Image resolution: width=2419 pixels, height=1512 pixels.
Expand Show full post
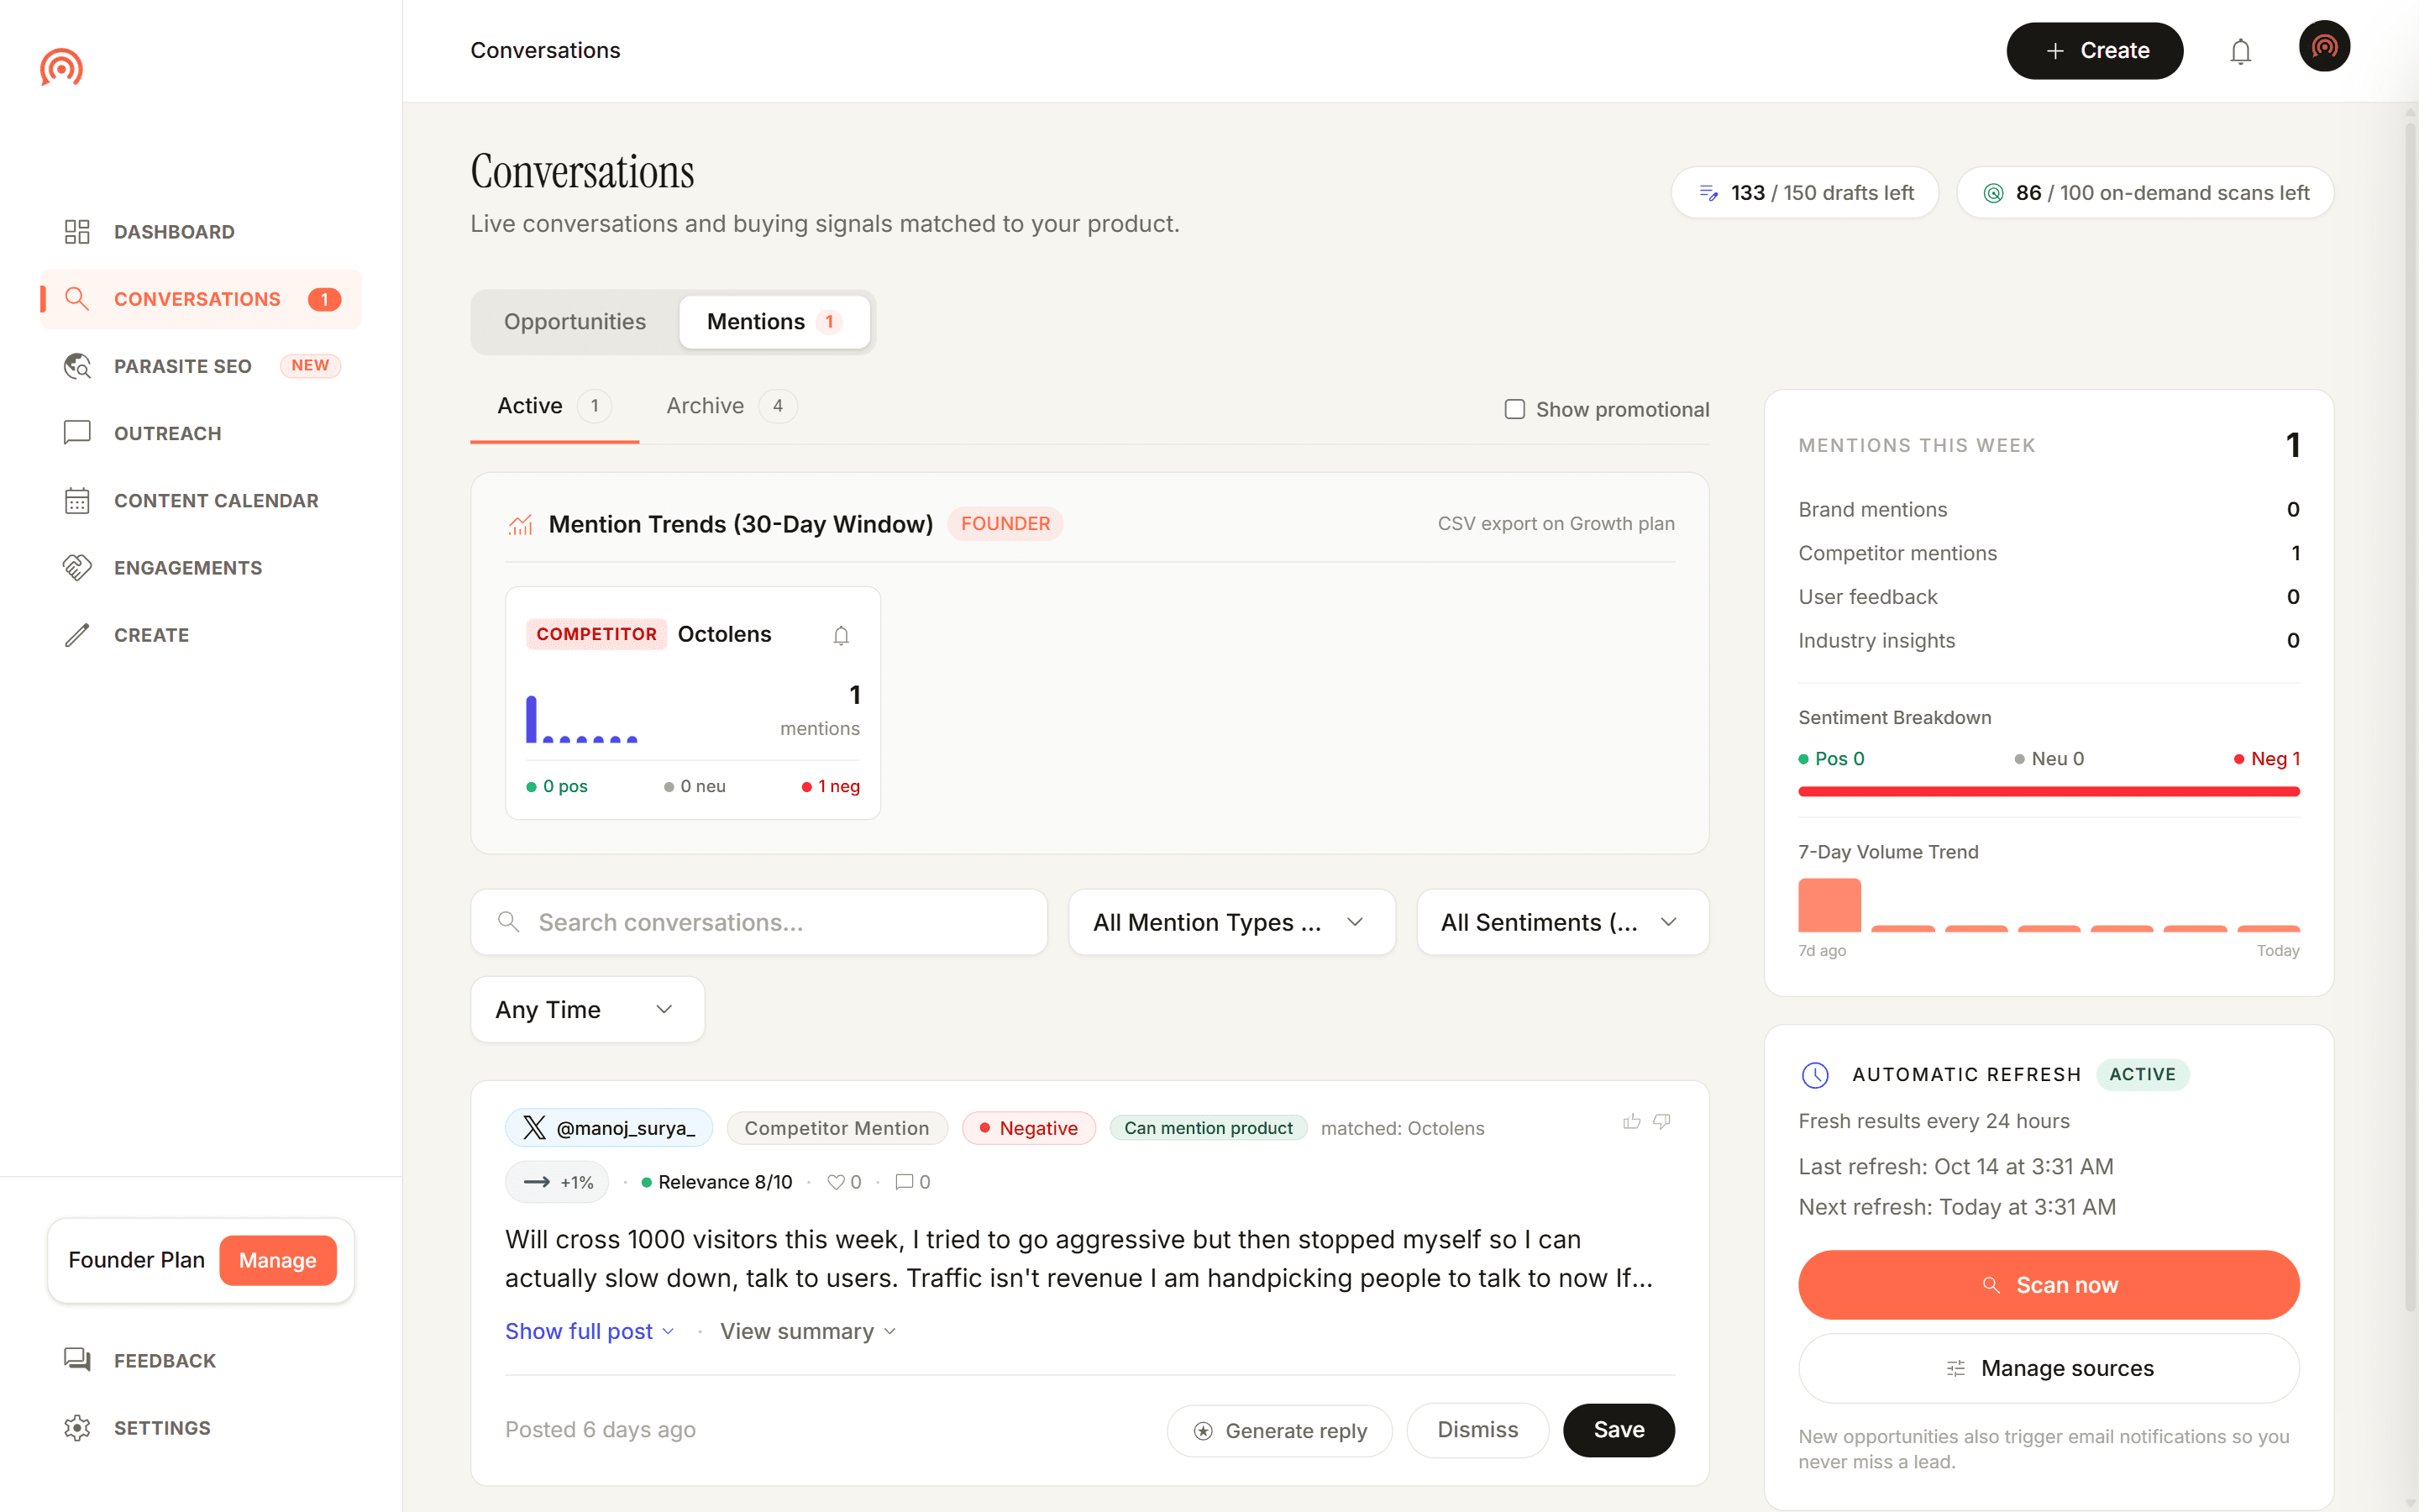[x=590, y=1331]
